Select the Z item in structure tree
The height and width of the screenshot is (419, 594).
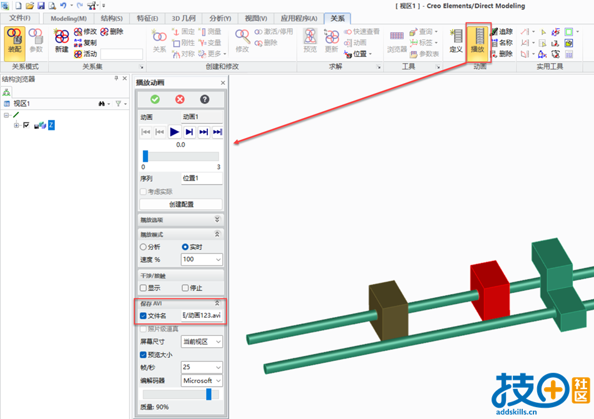tap(51, 125)
